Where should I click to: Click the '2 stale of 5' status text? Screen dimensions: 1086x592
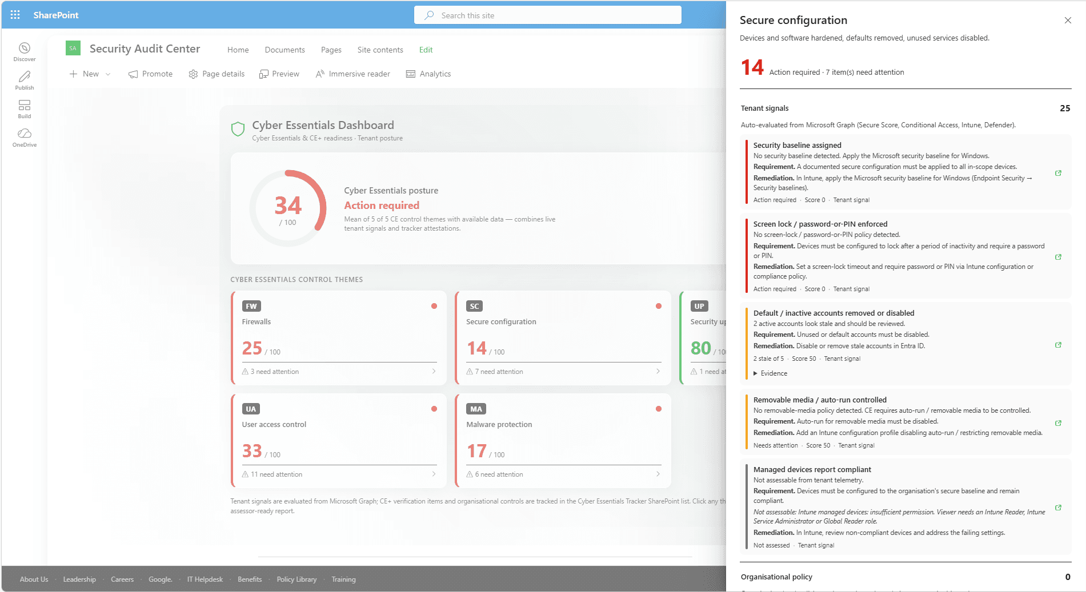coord(768,359)
